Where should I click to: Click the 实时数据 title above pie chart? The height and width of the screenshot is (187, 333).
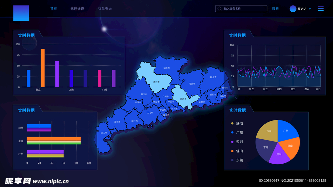237,110
